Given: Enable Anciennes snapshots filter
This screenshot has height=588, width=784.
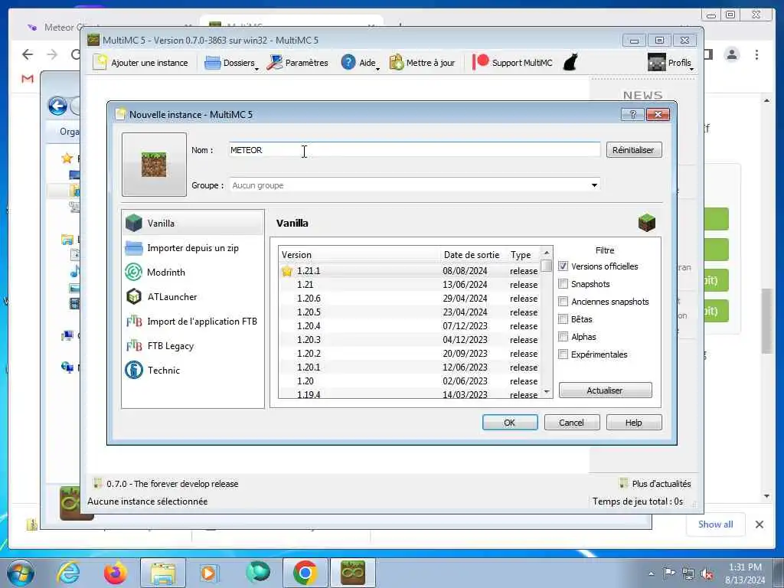Looking at the screenshot, I should click(x=563, y=302).
